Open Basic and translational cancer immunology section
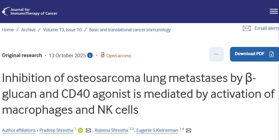This screenshot has width=279, height=140. (x=130, y=30)
